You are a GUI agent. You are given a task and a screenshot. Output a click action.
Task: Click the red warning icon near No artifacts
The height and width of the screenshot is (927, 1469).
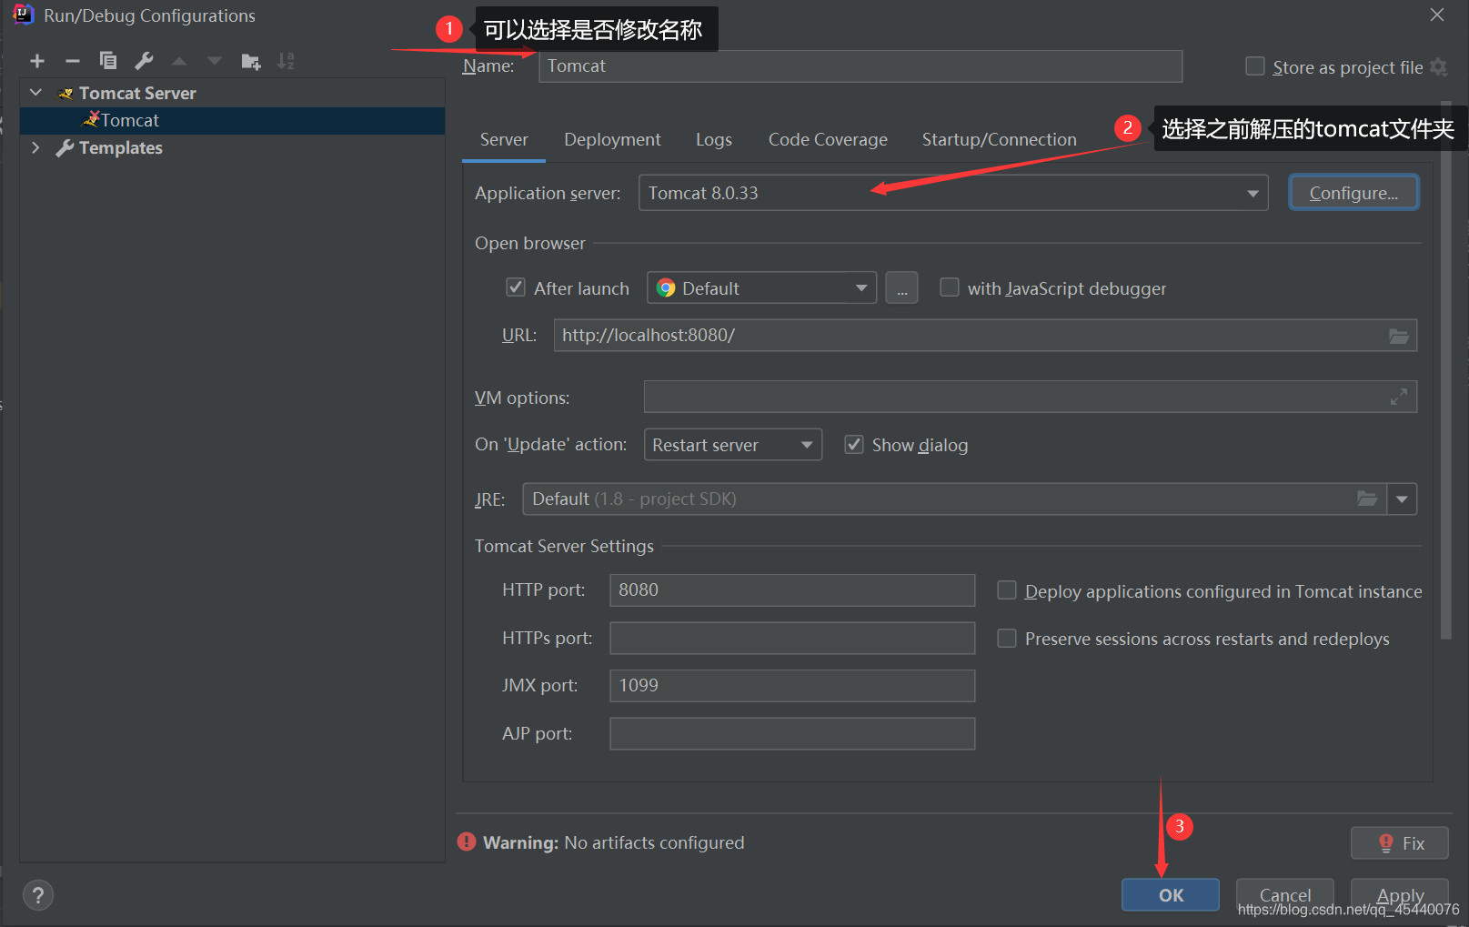tap(467, 841)
